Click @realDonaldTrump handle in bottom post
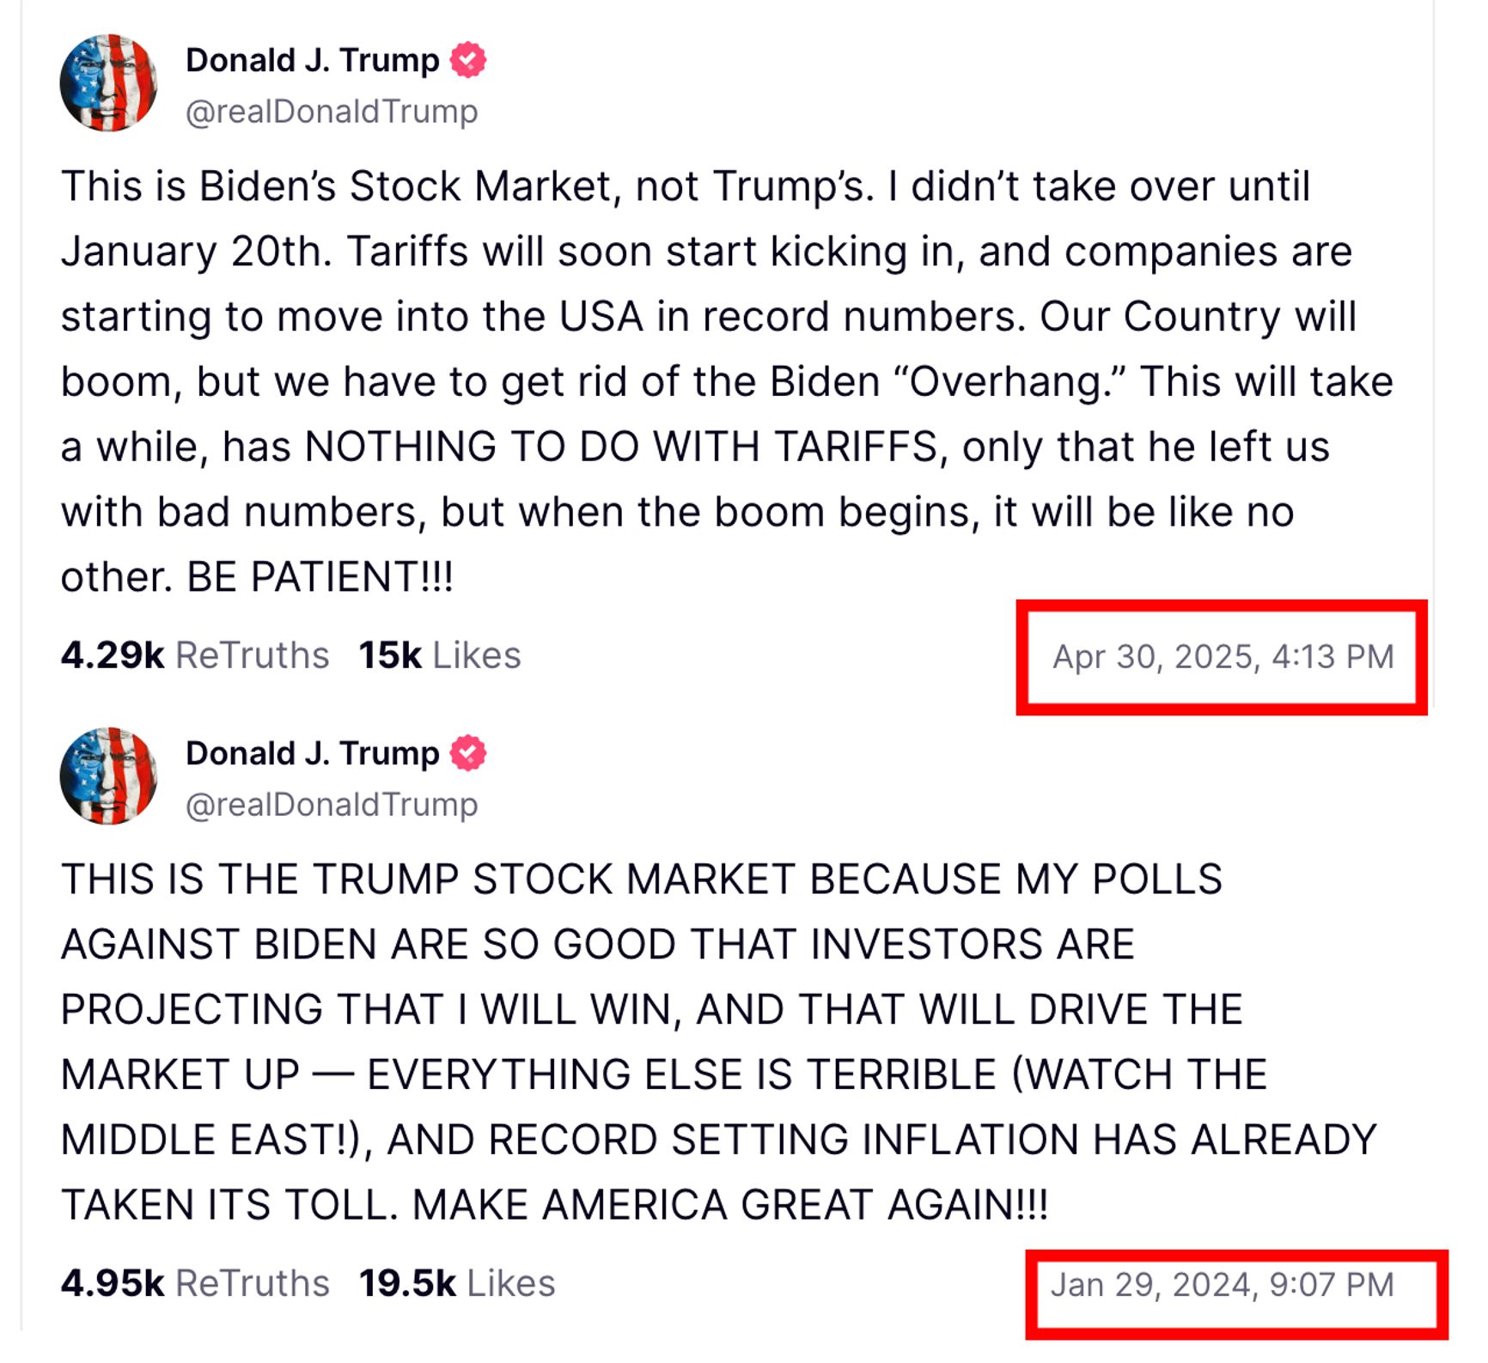Viewport: 1488px width, 1363px height. click(x=332, y=805)
